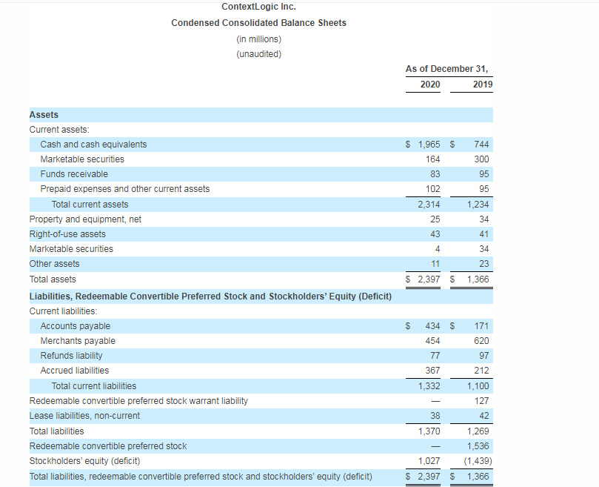Click the 'Current liabilities:' subheading
Viewport: 599px width, 487px height.
point(64,311)
